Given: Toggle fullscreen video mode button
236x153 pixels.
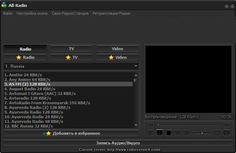Looking at the screenshot, I should point(217,133).
